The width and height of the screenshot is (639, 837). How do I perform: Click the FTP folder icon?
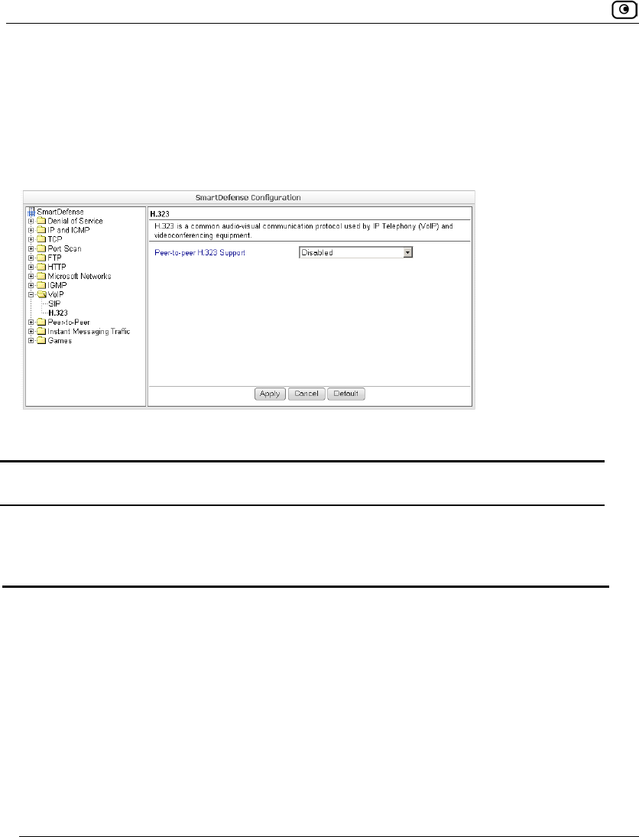coord(41,258)
